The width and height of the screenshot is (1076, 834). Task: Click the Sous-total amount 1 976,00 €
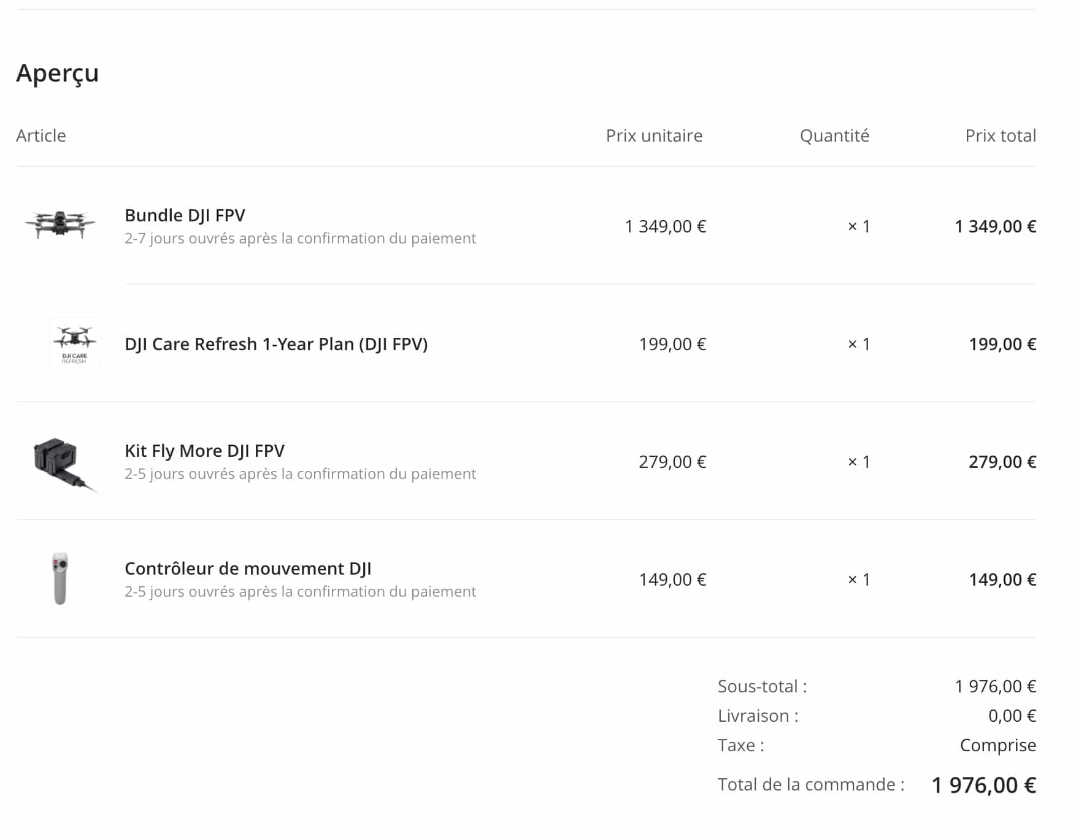995,686
